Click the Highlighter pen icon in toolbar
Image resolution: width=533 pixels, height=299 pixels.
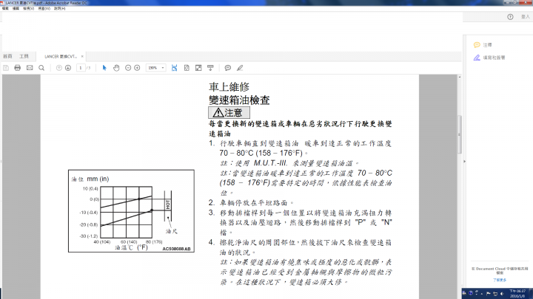pyautogui.click(x=240, y=68)
